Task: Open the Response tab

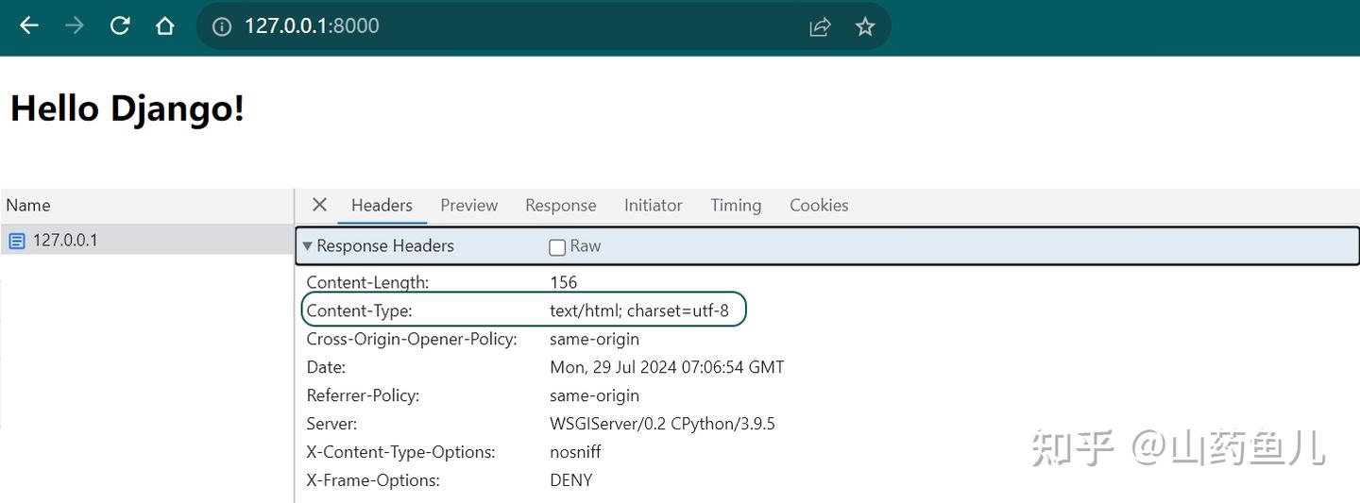Action: tap(560, 205)
